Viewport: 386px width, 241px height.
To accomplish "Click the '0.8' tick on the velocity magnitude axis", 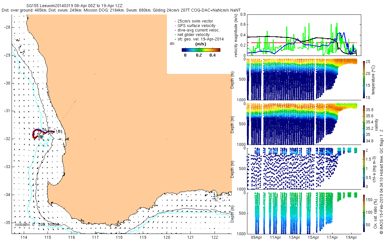I will pyautogui.click(x=243, y=14).
